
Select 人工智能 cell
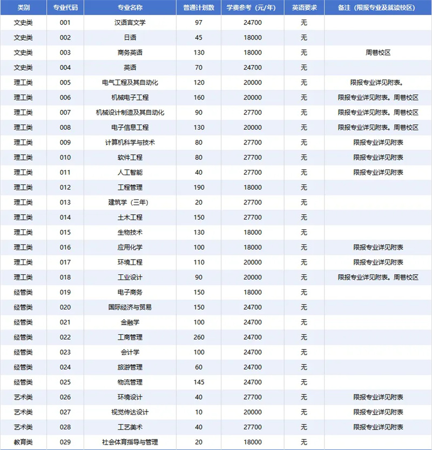coord(130,172)
